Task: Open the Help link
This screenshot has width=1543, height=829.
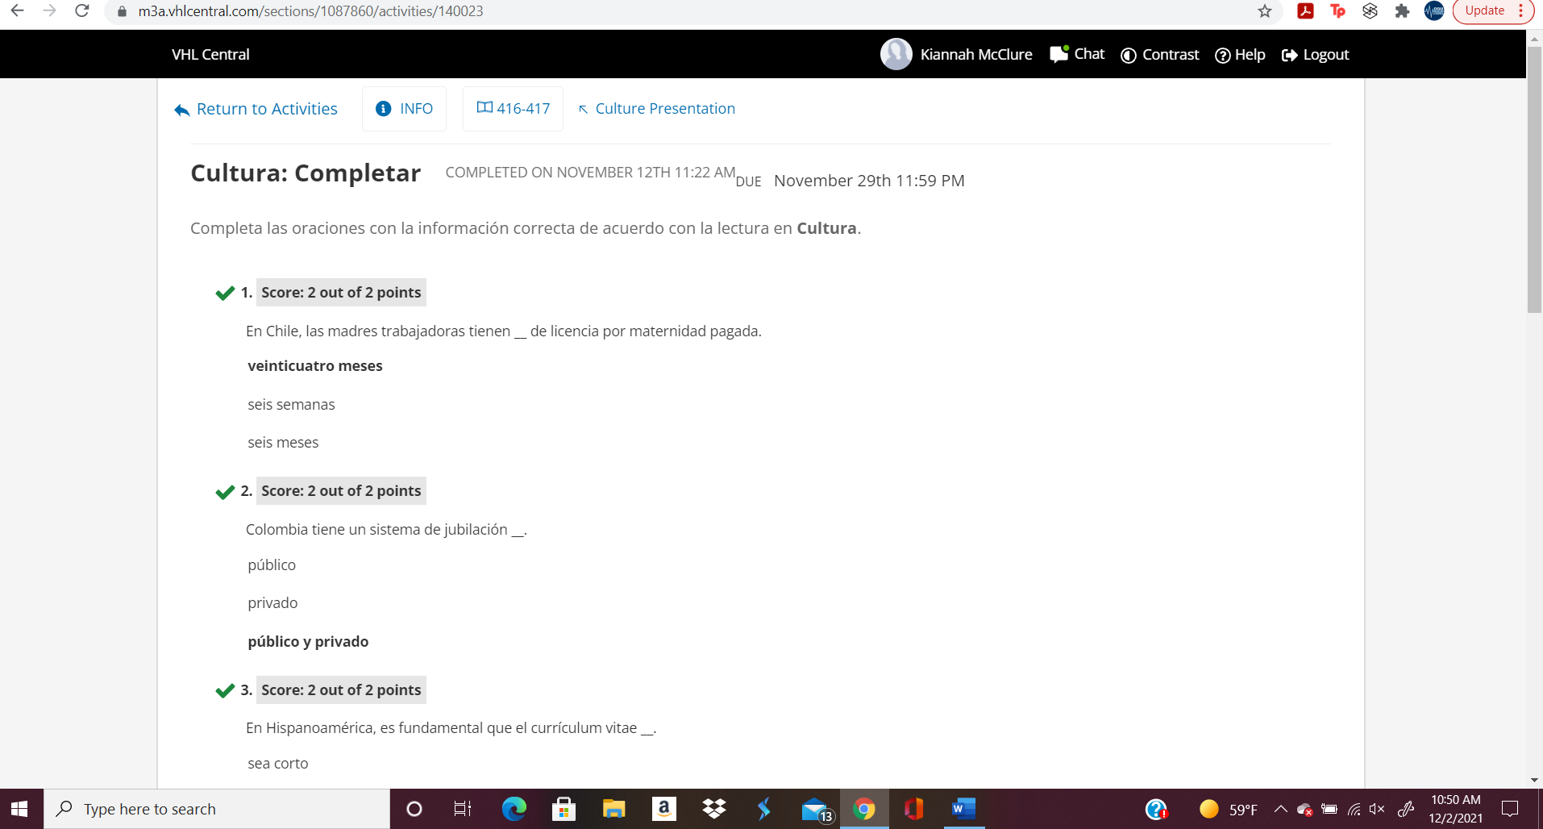Action: (x=1240, y=54)
